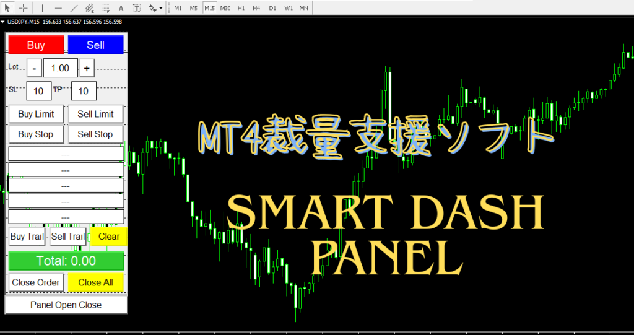This screenshot has width=634, height=335.
Task: Pick the horizontal line drawing tool
Action: [58, 8]
